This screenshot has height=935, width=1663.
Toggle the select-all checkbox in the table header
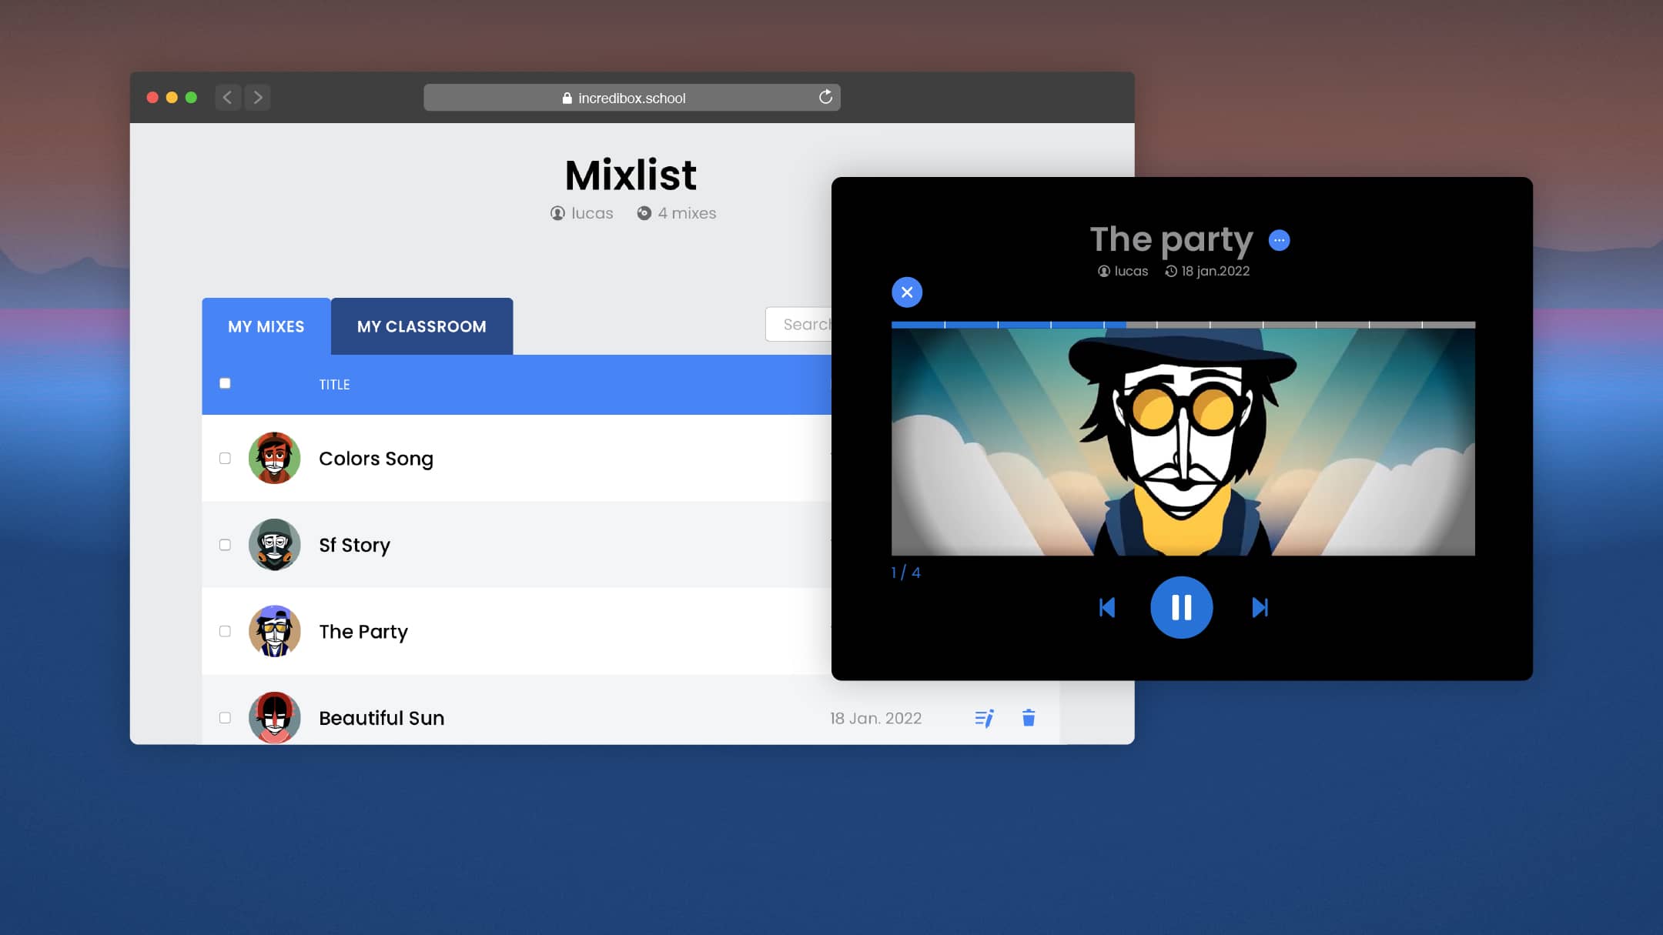(225, 382)
